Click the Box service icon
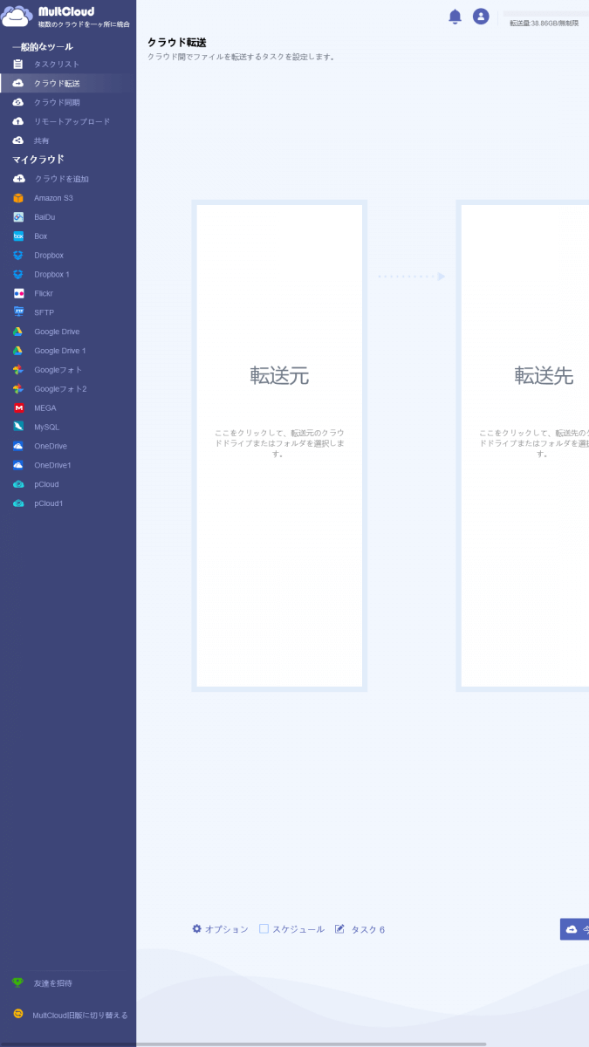The height and width of the screenshot is (1047, 589). (17, 236)
